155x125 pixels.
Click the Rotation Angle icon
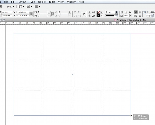[56, 12]
